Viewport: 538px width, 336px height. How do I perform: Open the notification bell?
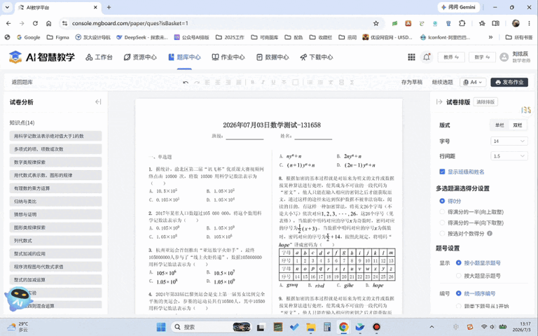click(x=427, y=57)
